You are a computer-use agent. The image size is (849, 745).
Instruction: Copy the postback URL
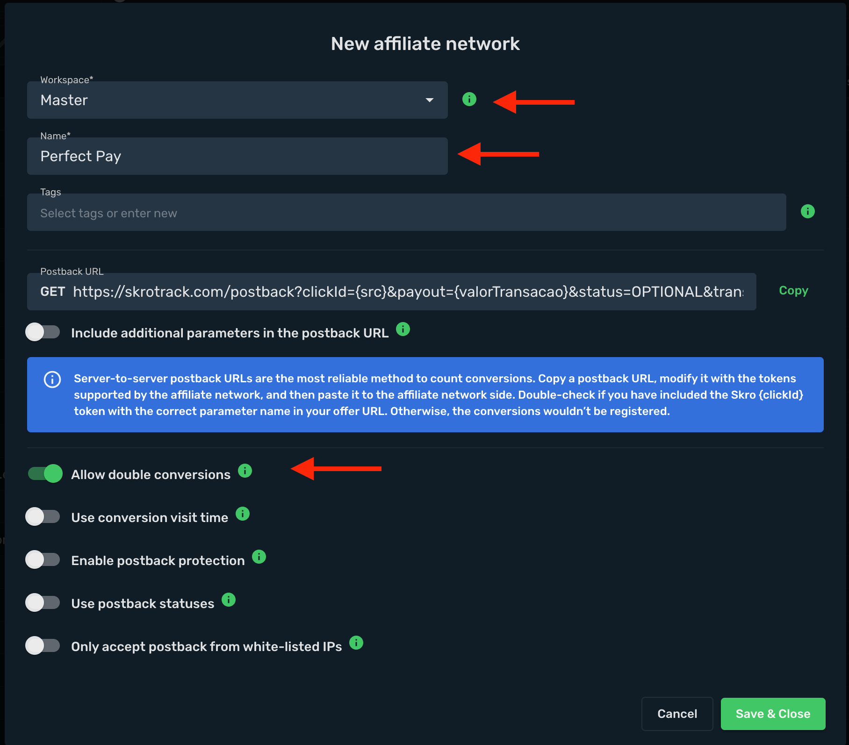tap(793, 291)
